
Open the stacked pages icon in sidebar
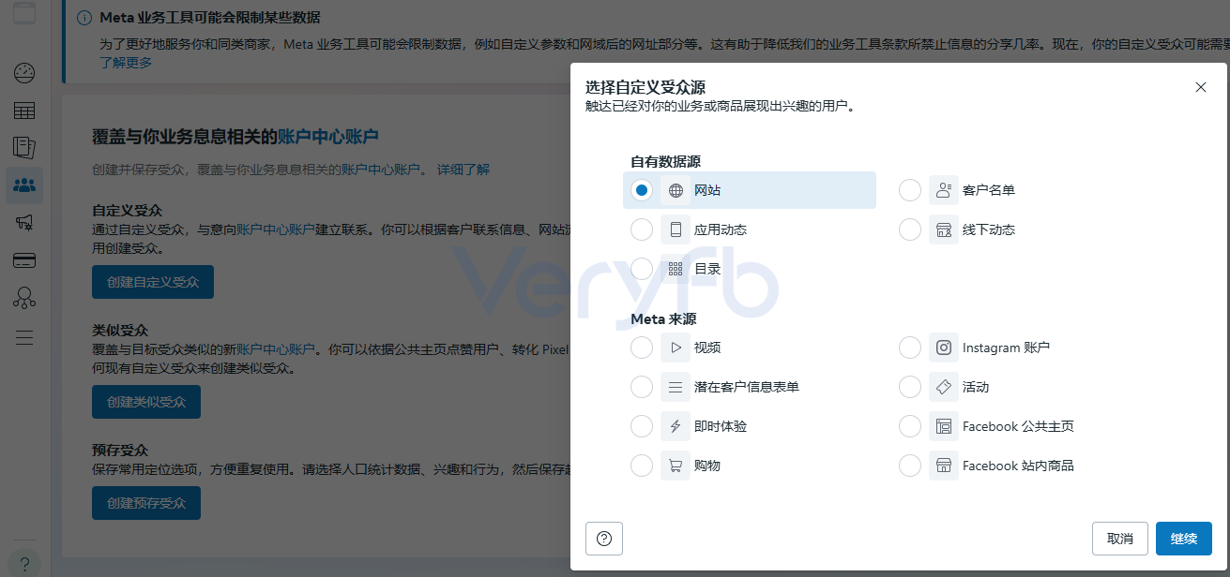[x=24, y=148]
